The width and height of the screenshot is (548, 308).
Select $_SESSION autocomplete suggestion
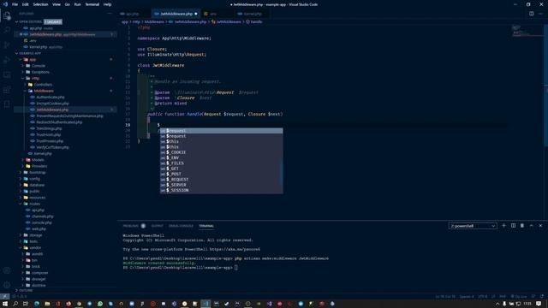click(221, 190)
